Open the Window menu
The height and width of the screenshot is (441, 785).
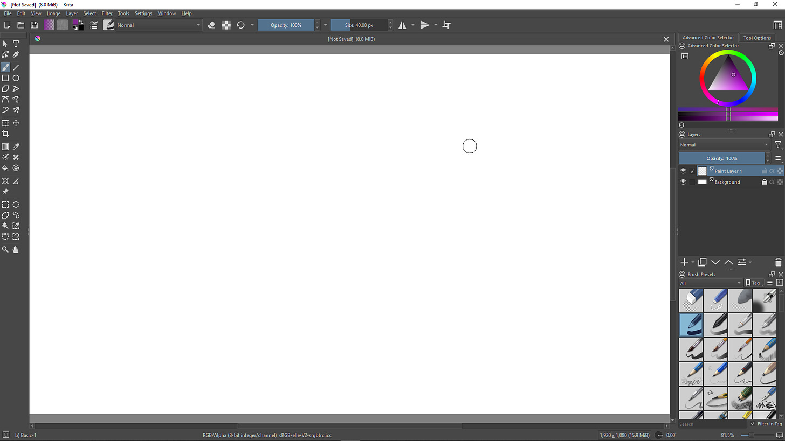pos(167,13)
